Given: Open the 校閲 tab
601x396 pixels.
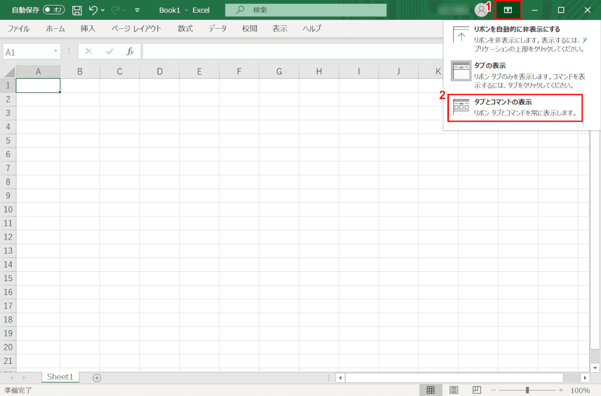Looking at the screenshot, I should 250,29.
